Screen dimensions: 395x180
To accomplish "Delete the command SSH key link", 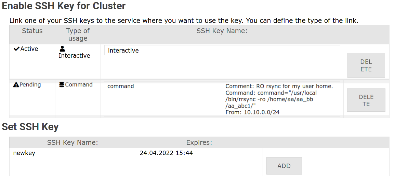I will 366,100.
